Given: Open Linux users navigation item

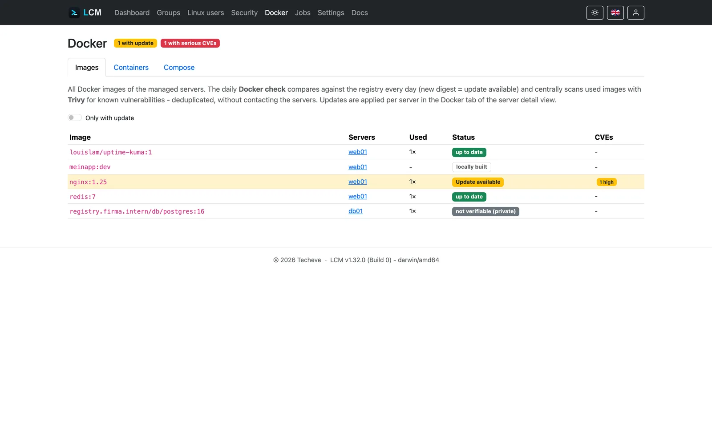Looking at the screenshot, I should [206, 12].
